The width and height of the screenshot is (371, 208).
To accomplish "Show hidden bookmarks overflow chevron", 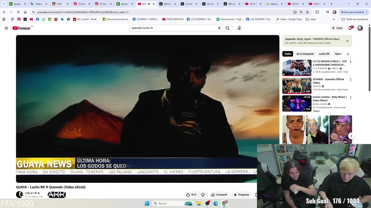I will (x=334, y=19).
